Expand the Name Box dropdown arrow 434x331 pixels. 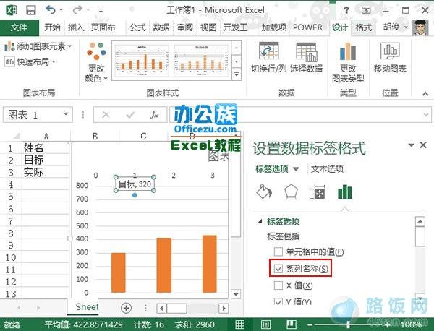[66, 114]
